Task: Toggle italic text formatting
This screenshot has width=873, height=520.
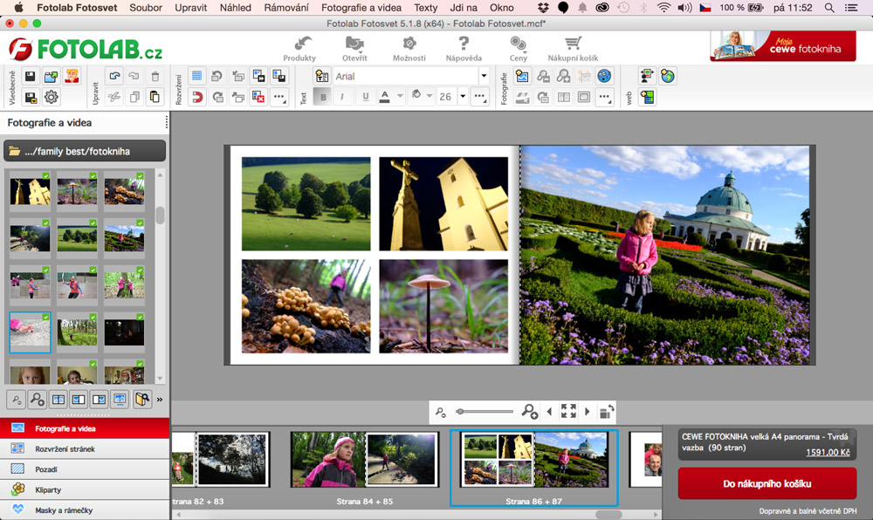Action: (x=343, y=97)
